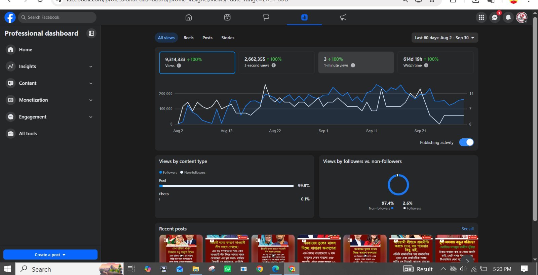Select the 614d 19h Watch time card
This screenshot has width=538, height=275.
435,62
